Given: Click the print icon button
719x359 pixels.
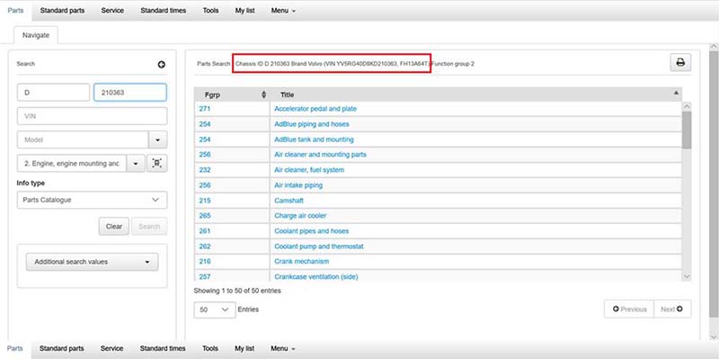Looking at the screenshot, I should [680, 63].
